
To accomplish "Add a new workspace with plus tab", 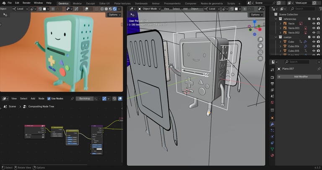I will click(239, 3).
